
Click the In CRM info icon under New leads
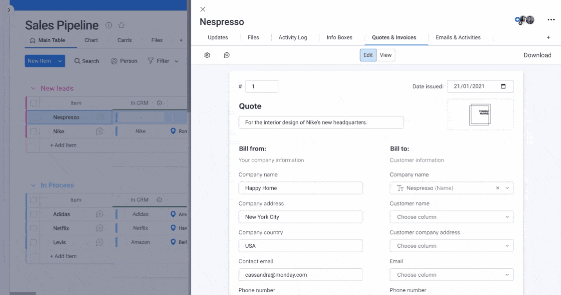(159, 103)
